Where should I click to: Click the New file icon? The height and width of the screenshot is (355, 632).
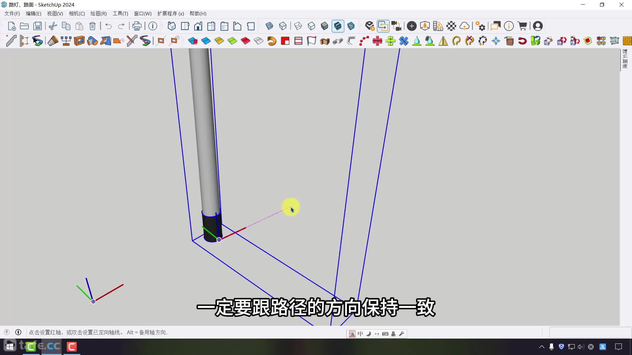point(12,26)
